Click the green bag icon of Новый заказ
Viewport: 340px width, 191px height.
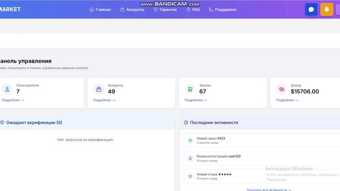pos(190,140)
